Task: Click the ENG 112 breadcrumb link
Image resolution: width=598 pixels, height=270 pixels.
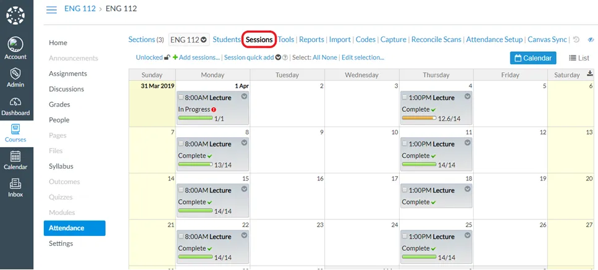Action: pos(80,9)
